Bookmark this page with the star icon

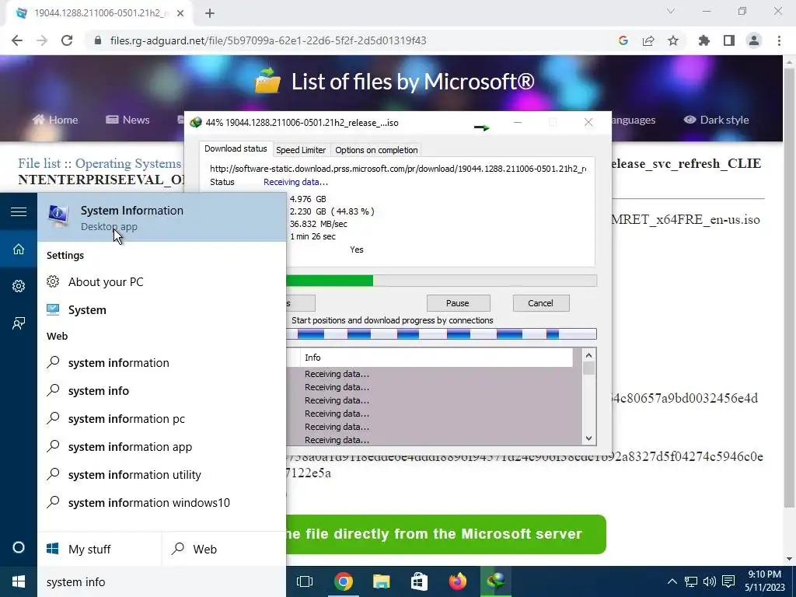click(x=673, y=40)
